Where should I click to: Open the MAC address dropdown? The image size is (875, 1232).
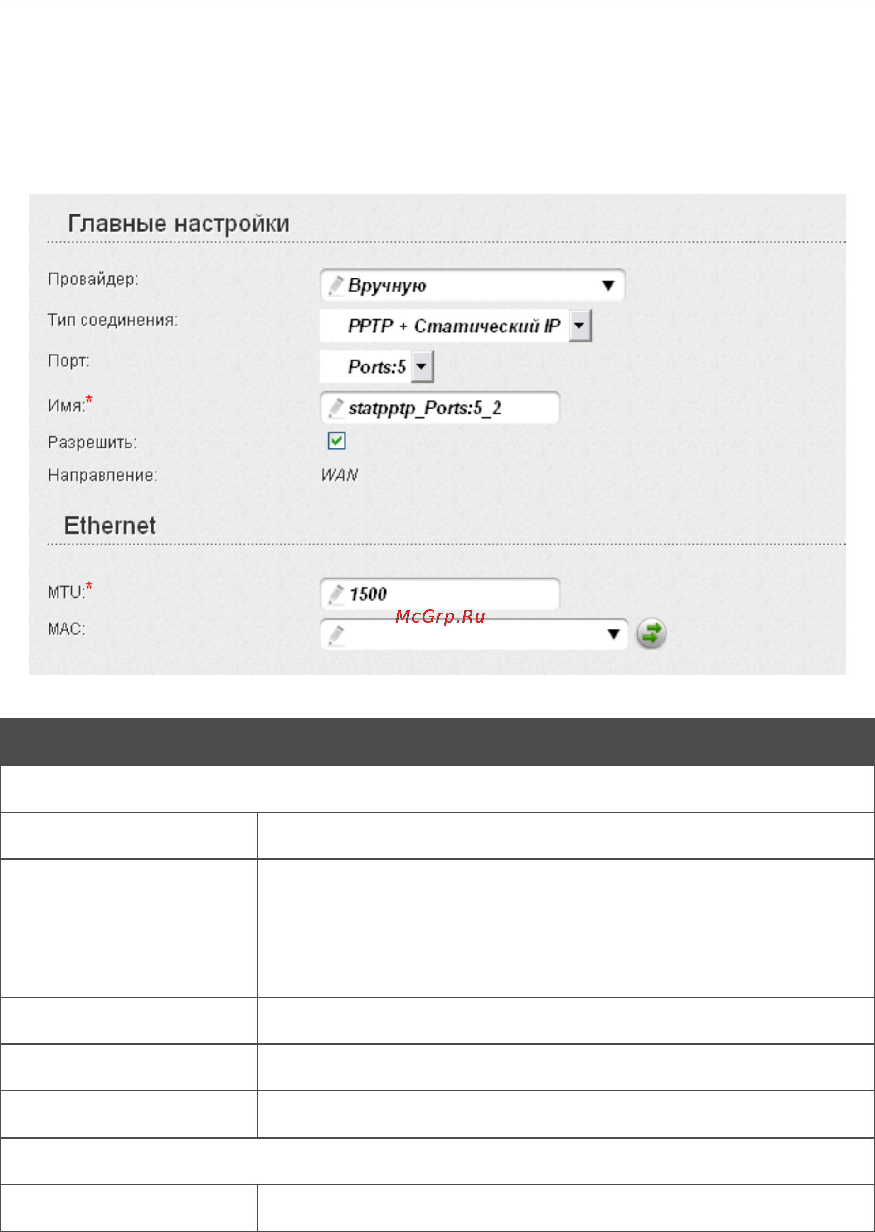click(x=474, y=634)
